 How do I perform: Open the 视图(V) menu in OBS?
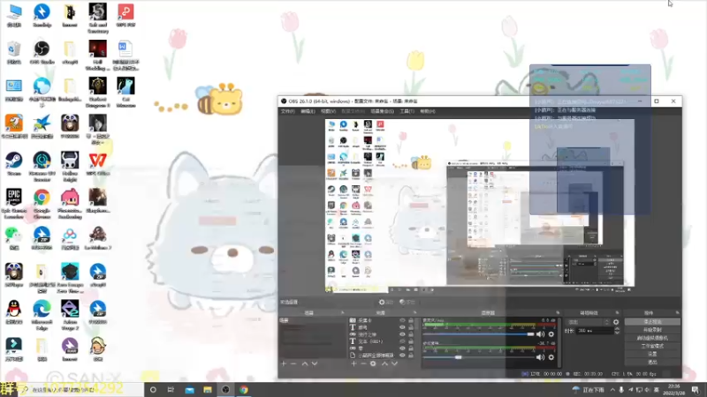click(328, 111)
